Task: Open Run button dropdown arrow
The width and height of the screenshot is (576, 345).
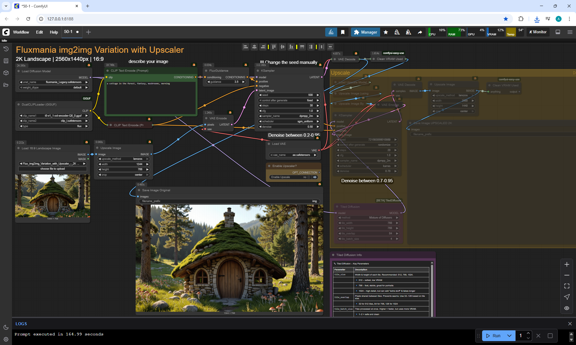Action: click(x=509, y=336)
